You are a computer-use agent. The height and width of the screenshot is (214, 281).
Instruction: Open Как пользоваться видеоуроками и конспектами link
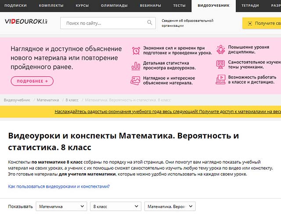(x=59, y=186)
